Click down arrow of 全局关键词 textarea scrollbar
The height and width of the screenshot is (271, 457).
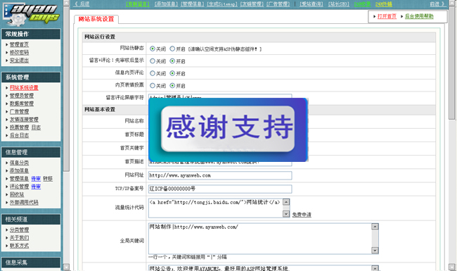click(x=375, y=251)
